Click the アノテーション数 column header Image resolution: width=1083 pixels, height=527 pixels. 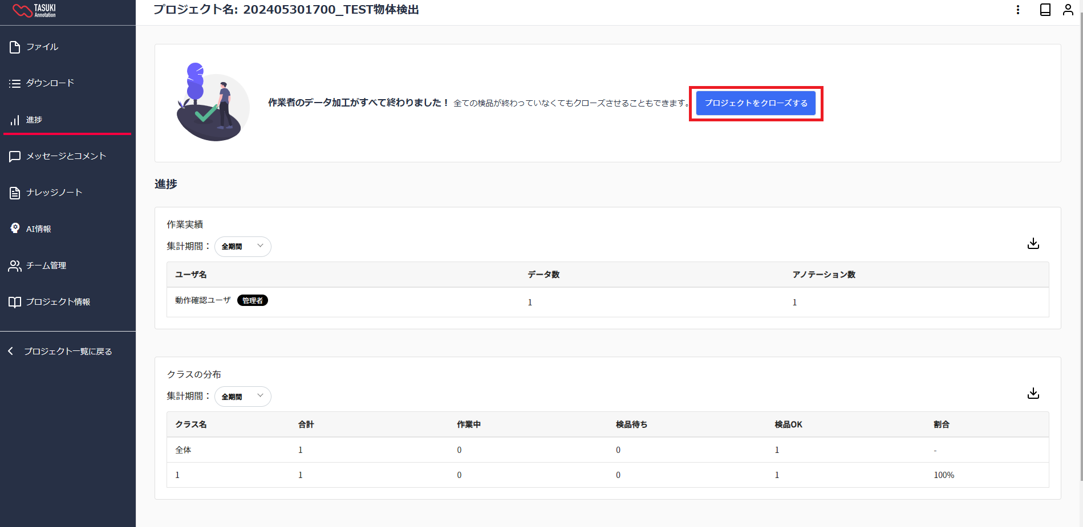(824, 275)
